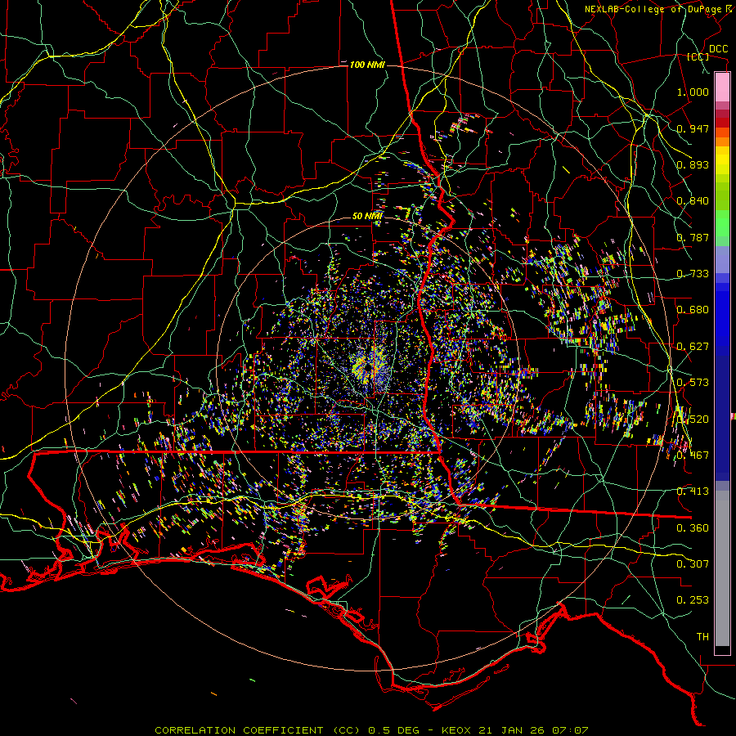Click the 0.680 color scale value
This screenshot has height=736, width=736.
(693, 309)
